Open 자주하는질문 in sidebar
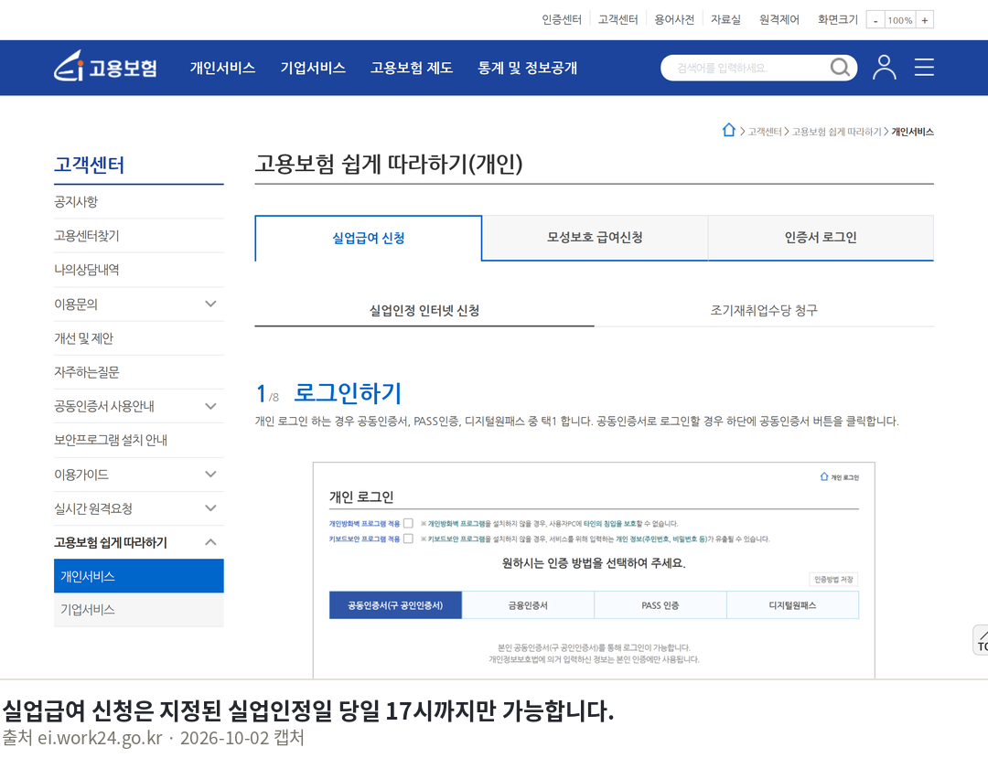This screenshot has height=758, width=988. point(139,372)
